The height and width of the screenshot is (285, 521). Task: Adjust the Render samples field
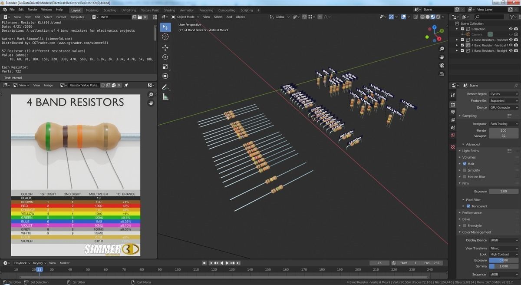click(x=504, y=130)
